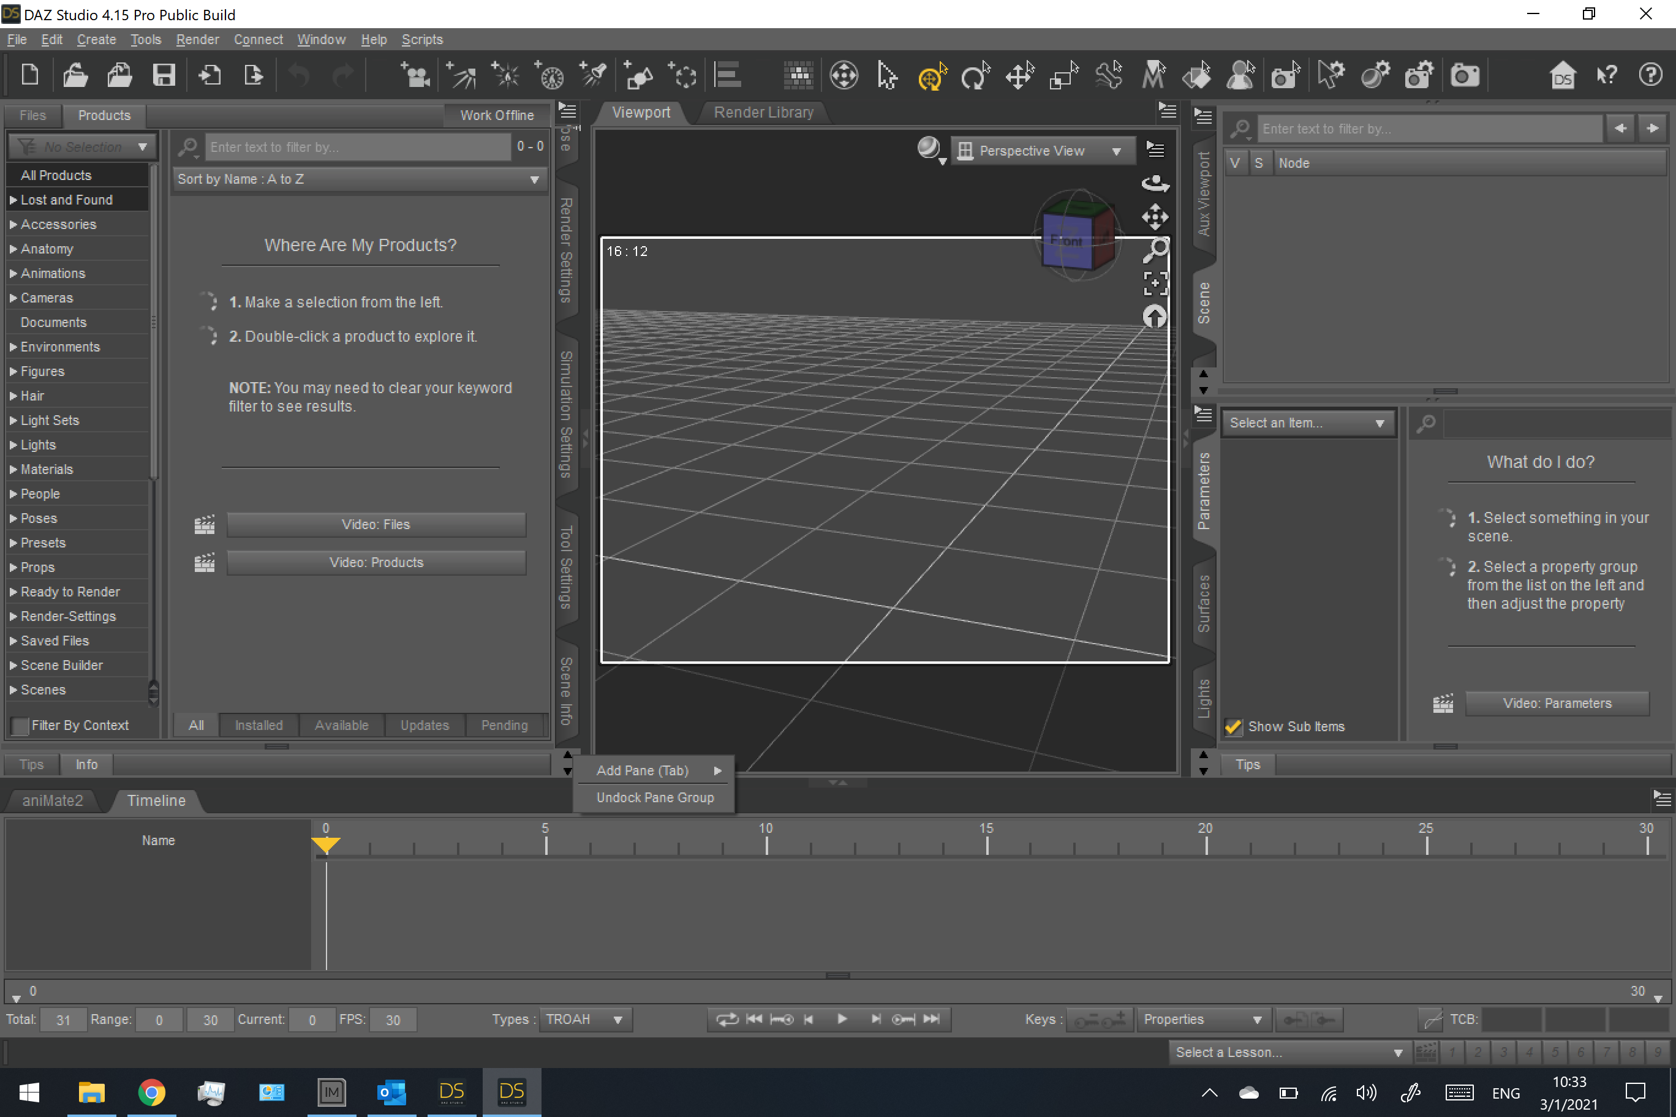Click the frame selection viewport icon
Image resolution: width=1676 pixels, height=1117 pixels.
(1154, 283)
